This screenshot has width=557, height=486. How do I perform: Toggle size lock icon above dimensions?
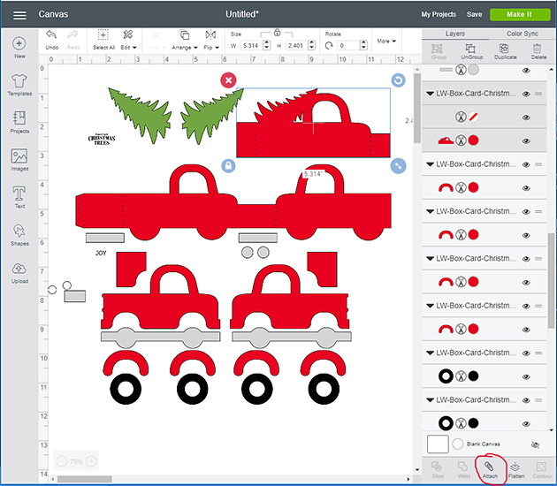coord(277,33)
